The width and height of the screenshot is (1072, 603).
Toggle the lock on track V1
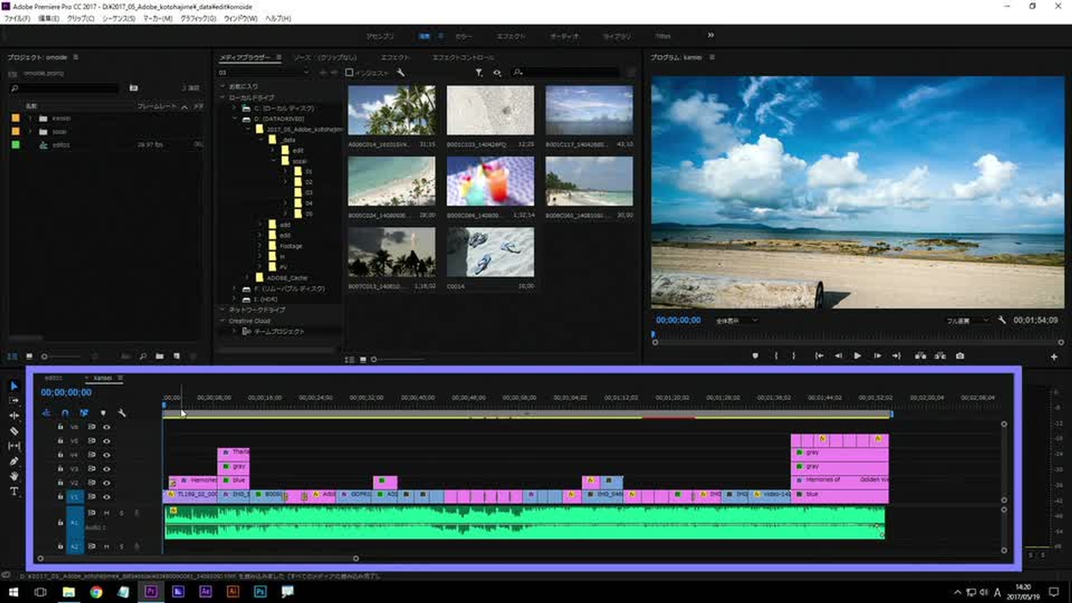point(60,496)
